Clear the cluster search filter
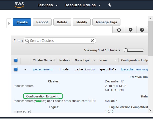Viewport: 154px width, 119px height. tap(92, 41)
